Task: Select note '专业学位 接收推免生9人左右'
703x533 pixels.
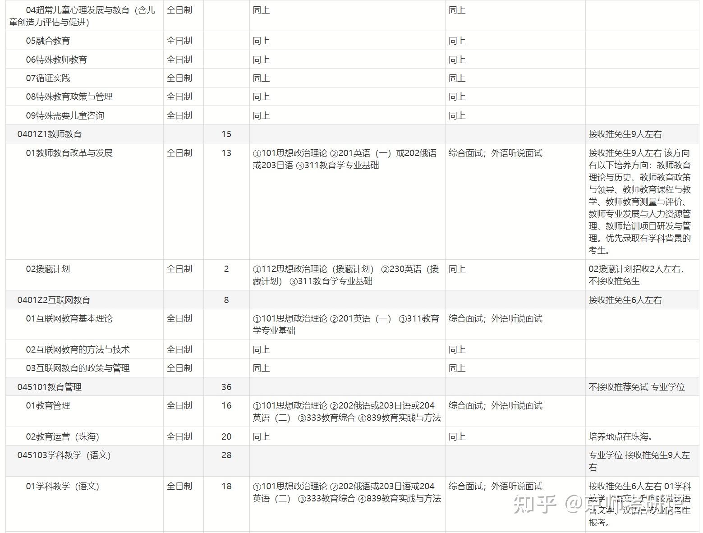Action: pyautogui.click(x=639, y=461)
